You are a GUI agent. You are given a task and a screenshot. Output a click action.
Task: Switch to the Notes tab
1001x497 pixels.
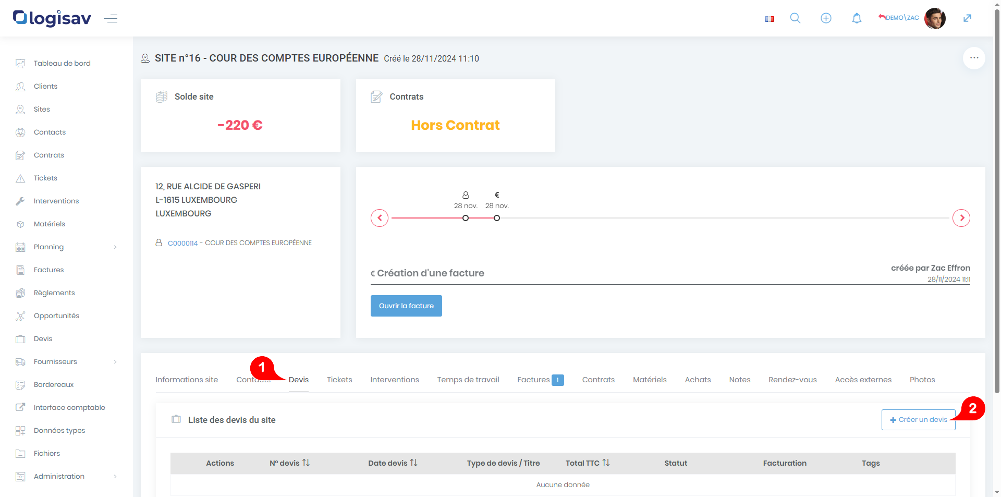pos(740,380)
